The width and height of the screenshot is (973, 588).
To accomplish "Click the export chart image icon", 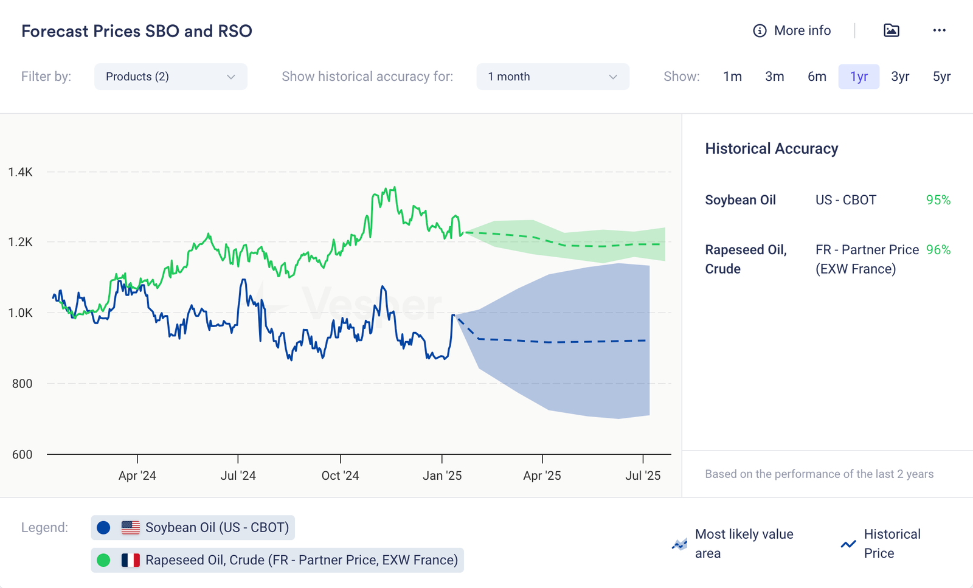I will coord(891,30).
